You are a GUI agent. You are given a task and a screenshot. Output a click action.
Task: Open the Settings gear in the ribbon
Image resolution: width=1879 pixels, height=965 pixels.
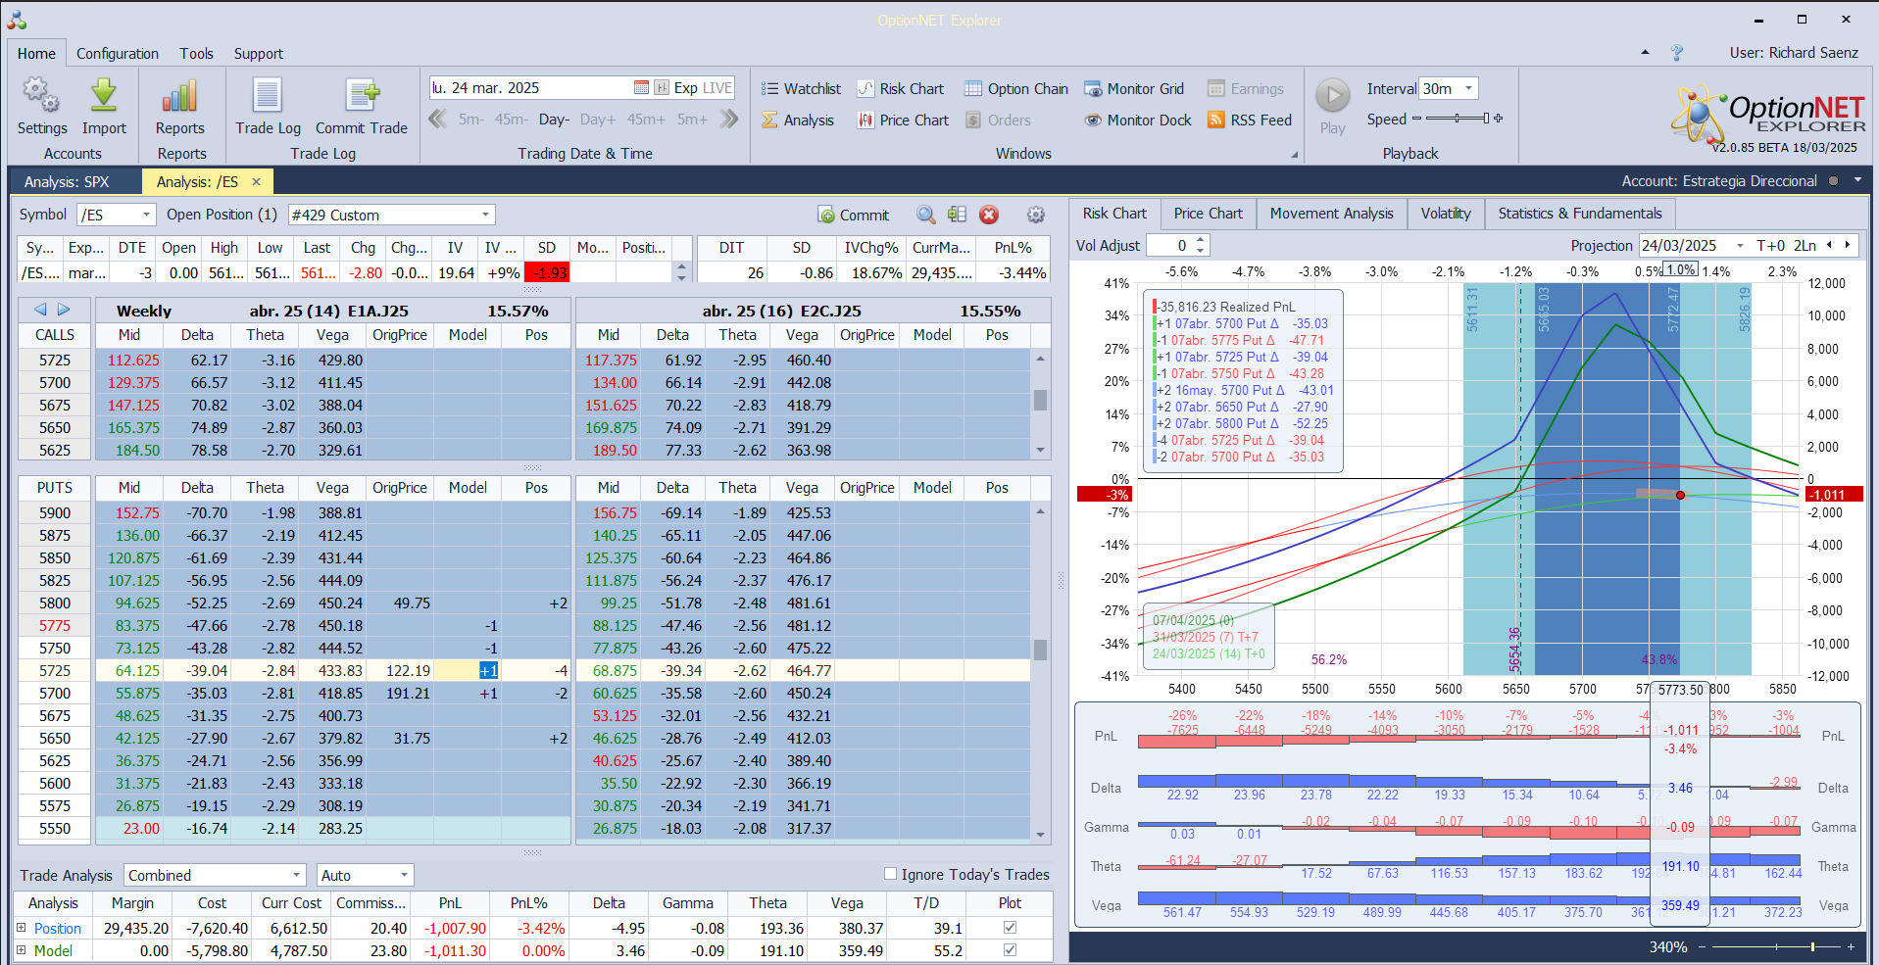pyautogui.click(x=41, y=96)
